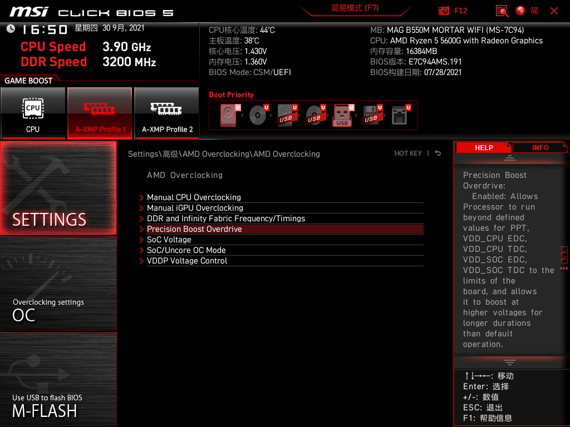Enable A-XMP Profile 2
This screenshot has height=427, width=570.
(x=166, y=113)
